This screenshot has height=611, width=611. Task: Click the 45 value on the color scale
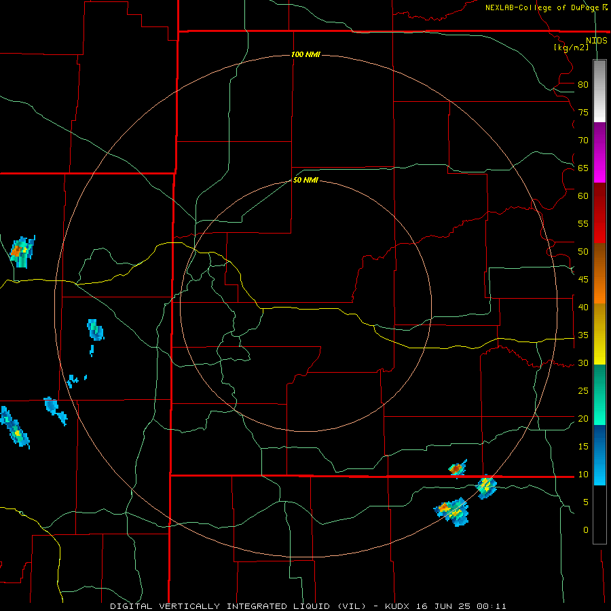583,280
